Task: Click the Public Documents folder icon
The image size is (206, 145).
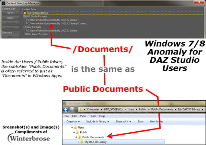Action: [79, 137]
